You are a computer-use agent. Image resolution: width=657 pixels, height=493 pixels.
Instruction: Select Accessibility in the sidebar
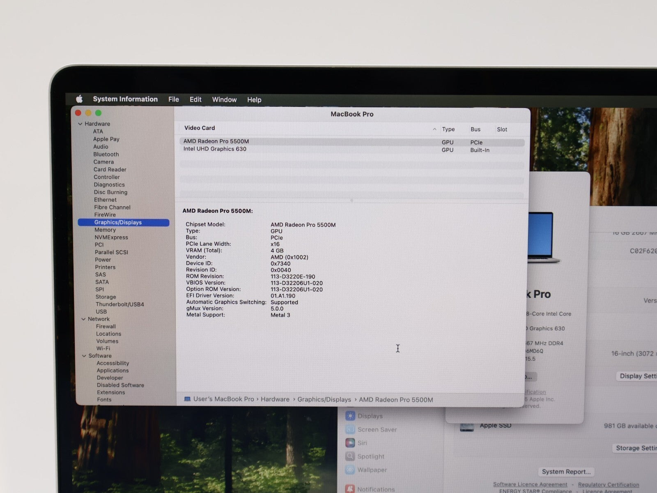click(x=113, y=363)
